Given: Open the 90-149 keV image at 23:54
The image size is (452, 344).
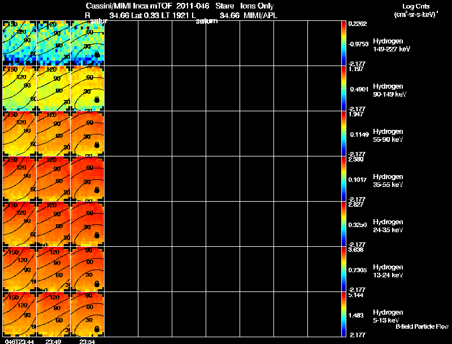Looking at the screenshot, I should pyautogui.click(x=88, y=89).
